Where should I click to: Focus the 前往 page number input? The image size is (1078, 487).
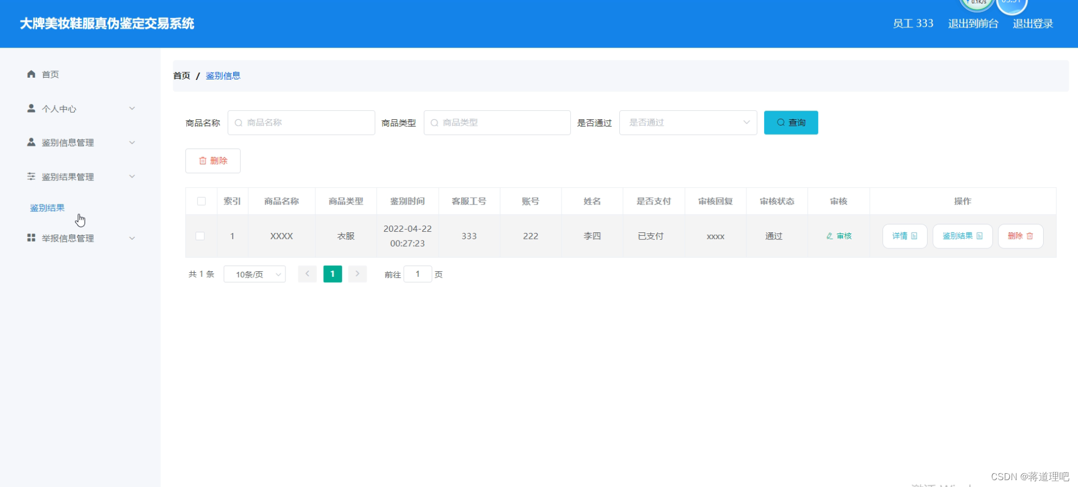417,274
